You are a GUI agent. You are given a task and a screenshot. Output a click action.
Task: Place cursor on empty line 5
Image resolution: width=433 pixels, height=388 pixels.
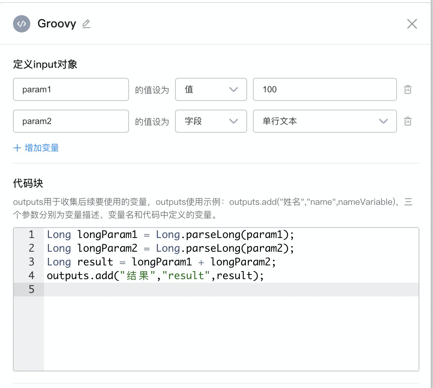coord(231,290)
